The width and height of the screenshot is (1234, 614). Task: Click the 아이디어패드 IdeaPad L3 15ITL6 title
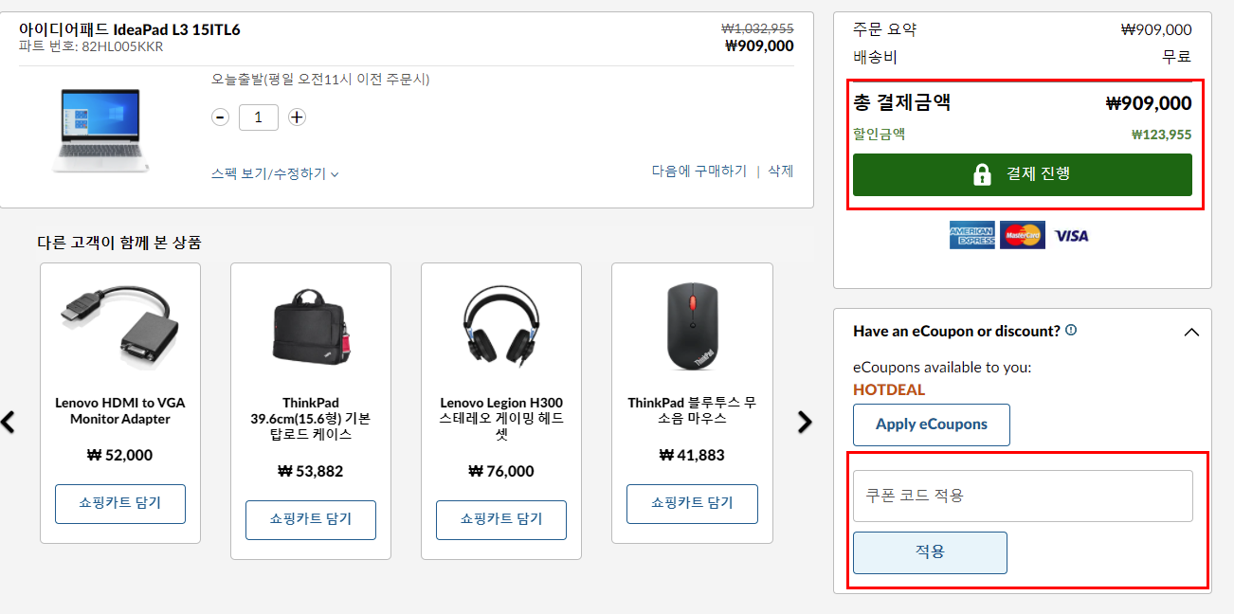point(130,29)
